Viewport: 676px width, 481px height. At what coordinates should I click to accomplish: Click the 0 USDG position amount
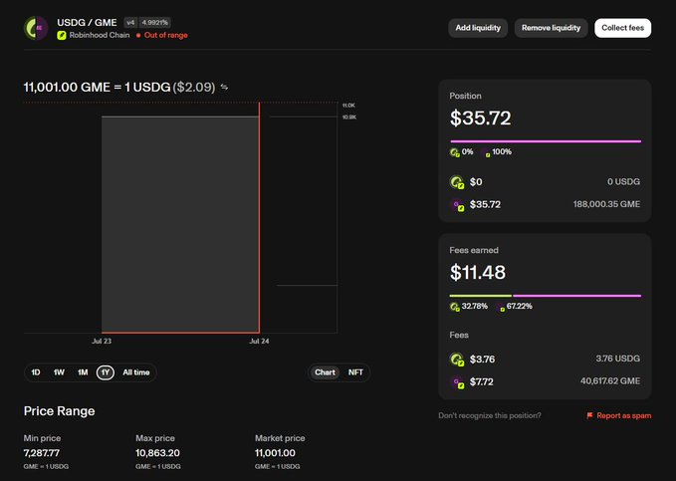coord(623,181)
